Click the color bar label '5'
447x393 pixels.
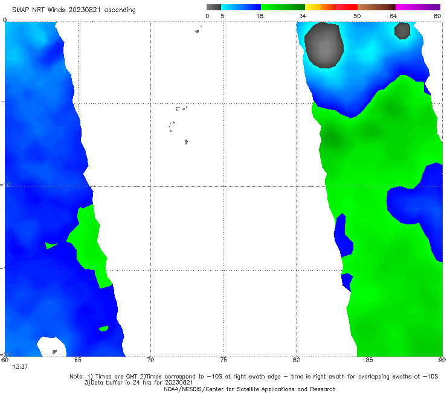click(x=222, y=16)
